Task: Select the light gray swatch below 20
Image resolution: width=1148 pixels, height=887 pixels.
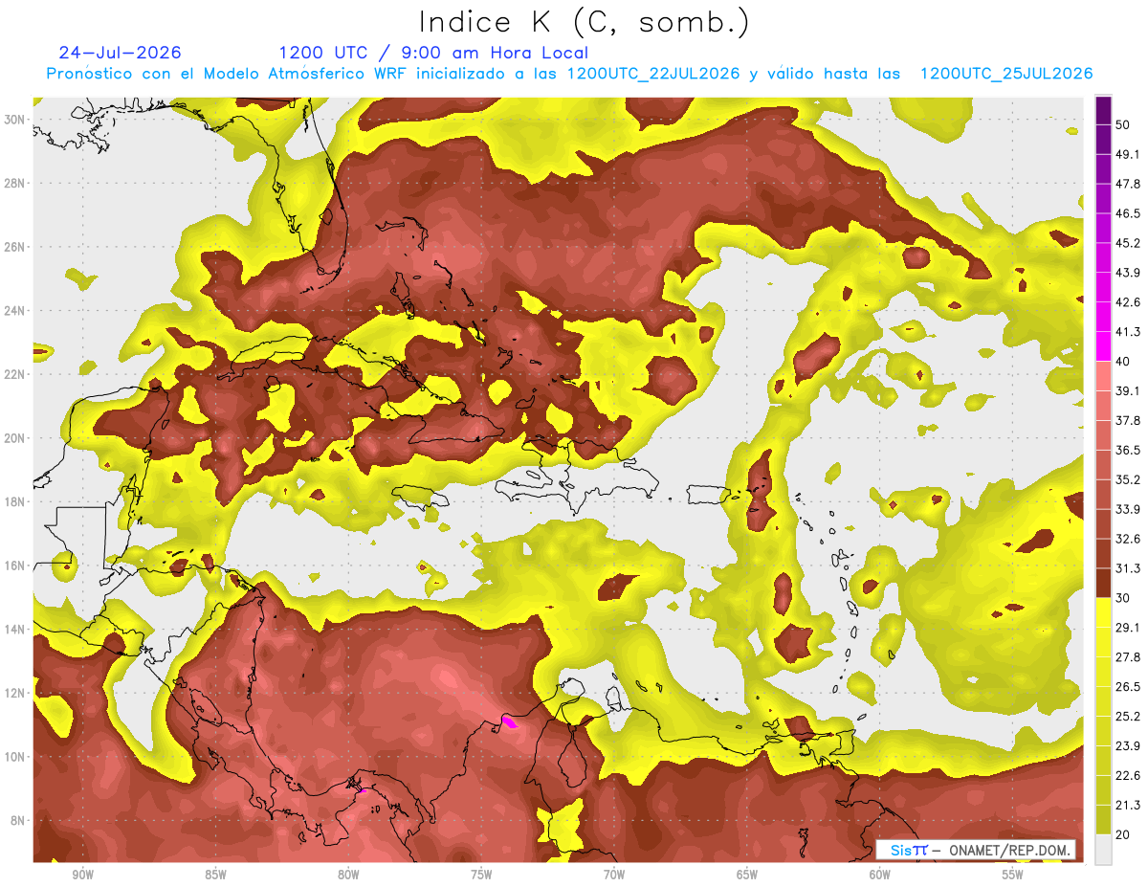Action: click(1103, 850)
